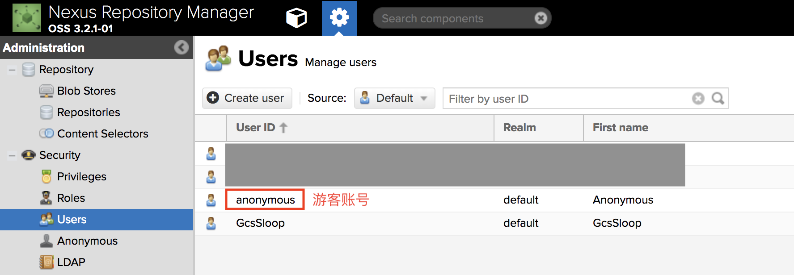Open the Administration gear icon
The width and height of the screenshot is (794, 275).
[x=339, y=18]
